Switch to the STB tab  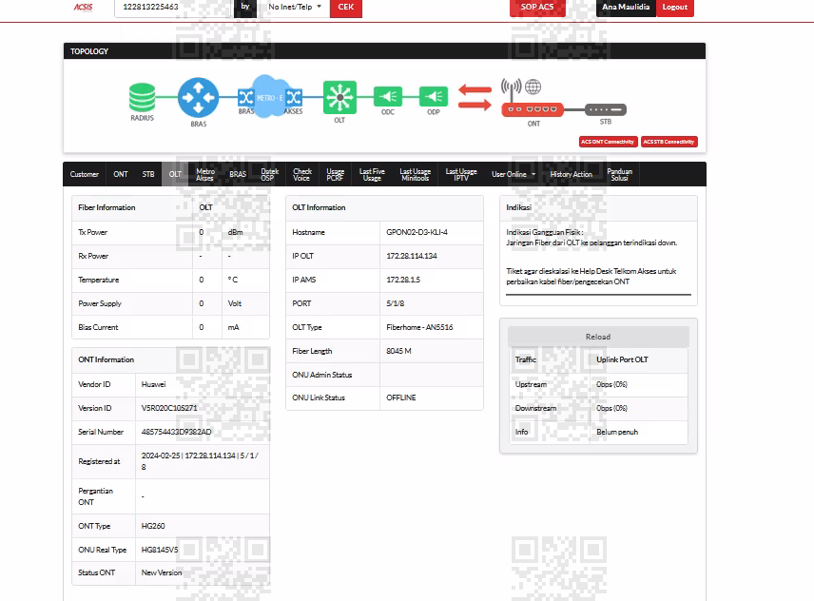pos(148,174)
